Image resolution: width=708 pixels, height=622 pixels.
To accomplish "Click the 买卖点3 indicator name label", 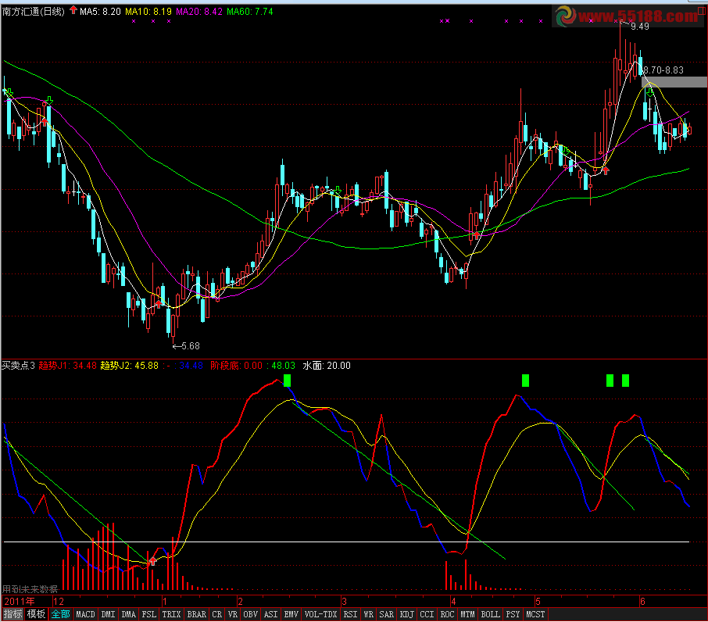I will click(x=18, y=365).
